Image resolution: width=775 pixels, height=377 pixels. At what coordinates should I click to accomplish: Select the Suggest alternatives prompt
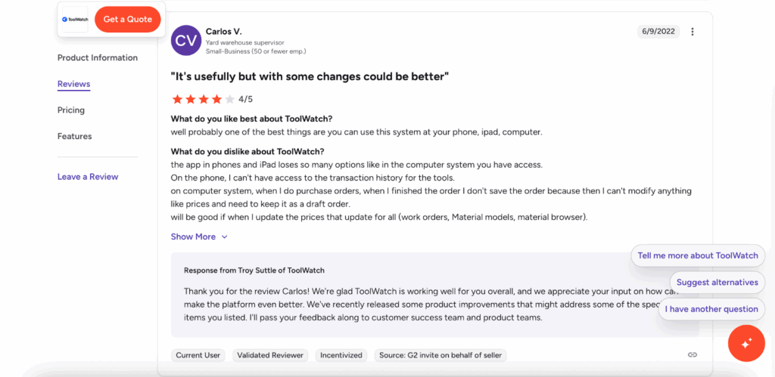717,283
